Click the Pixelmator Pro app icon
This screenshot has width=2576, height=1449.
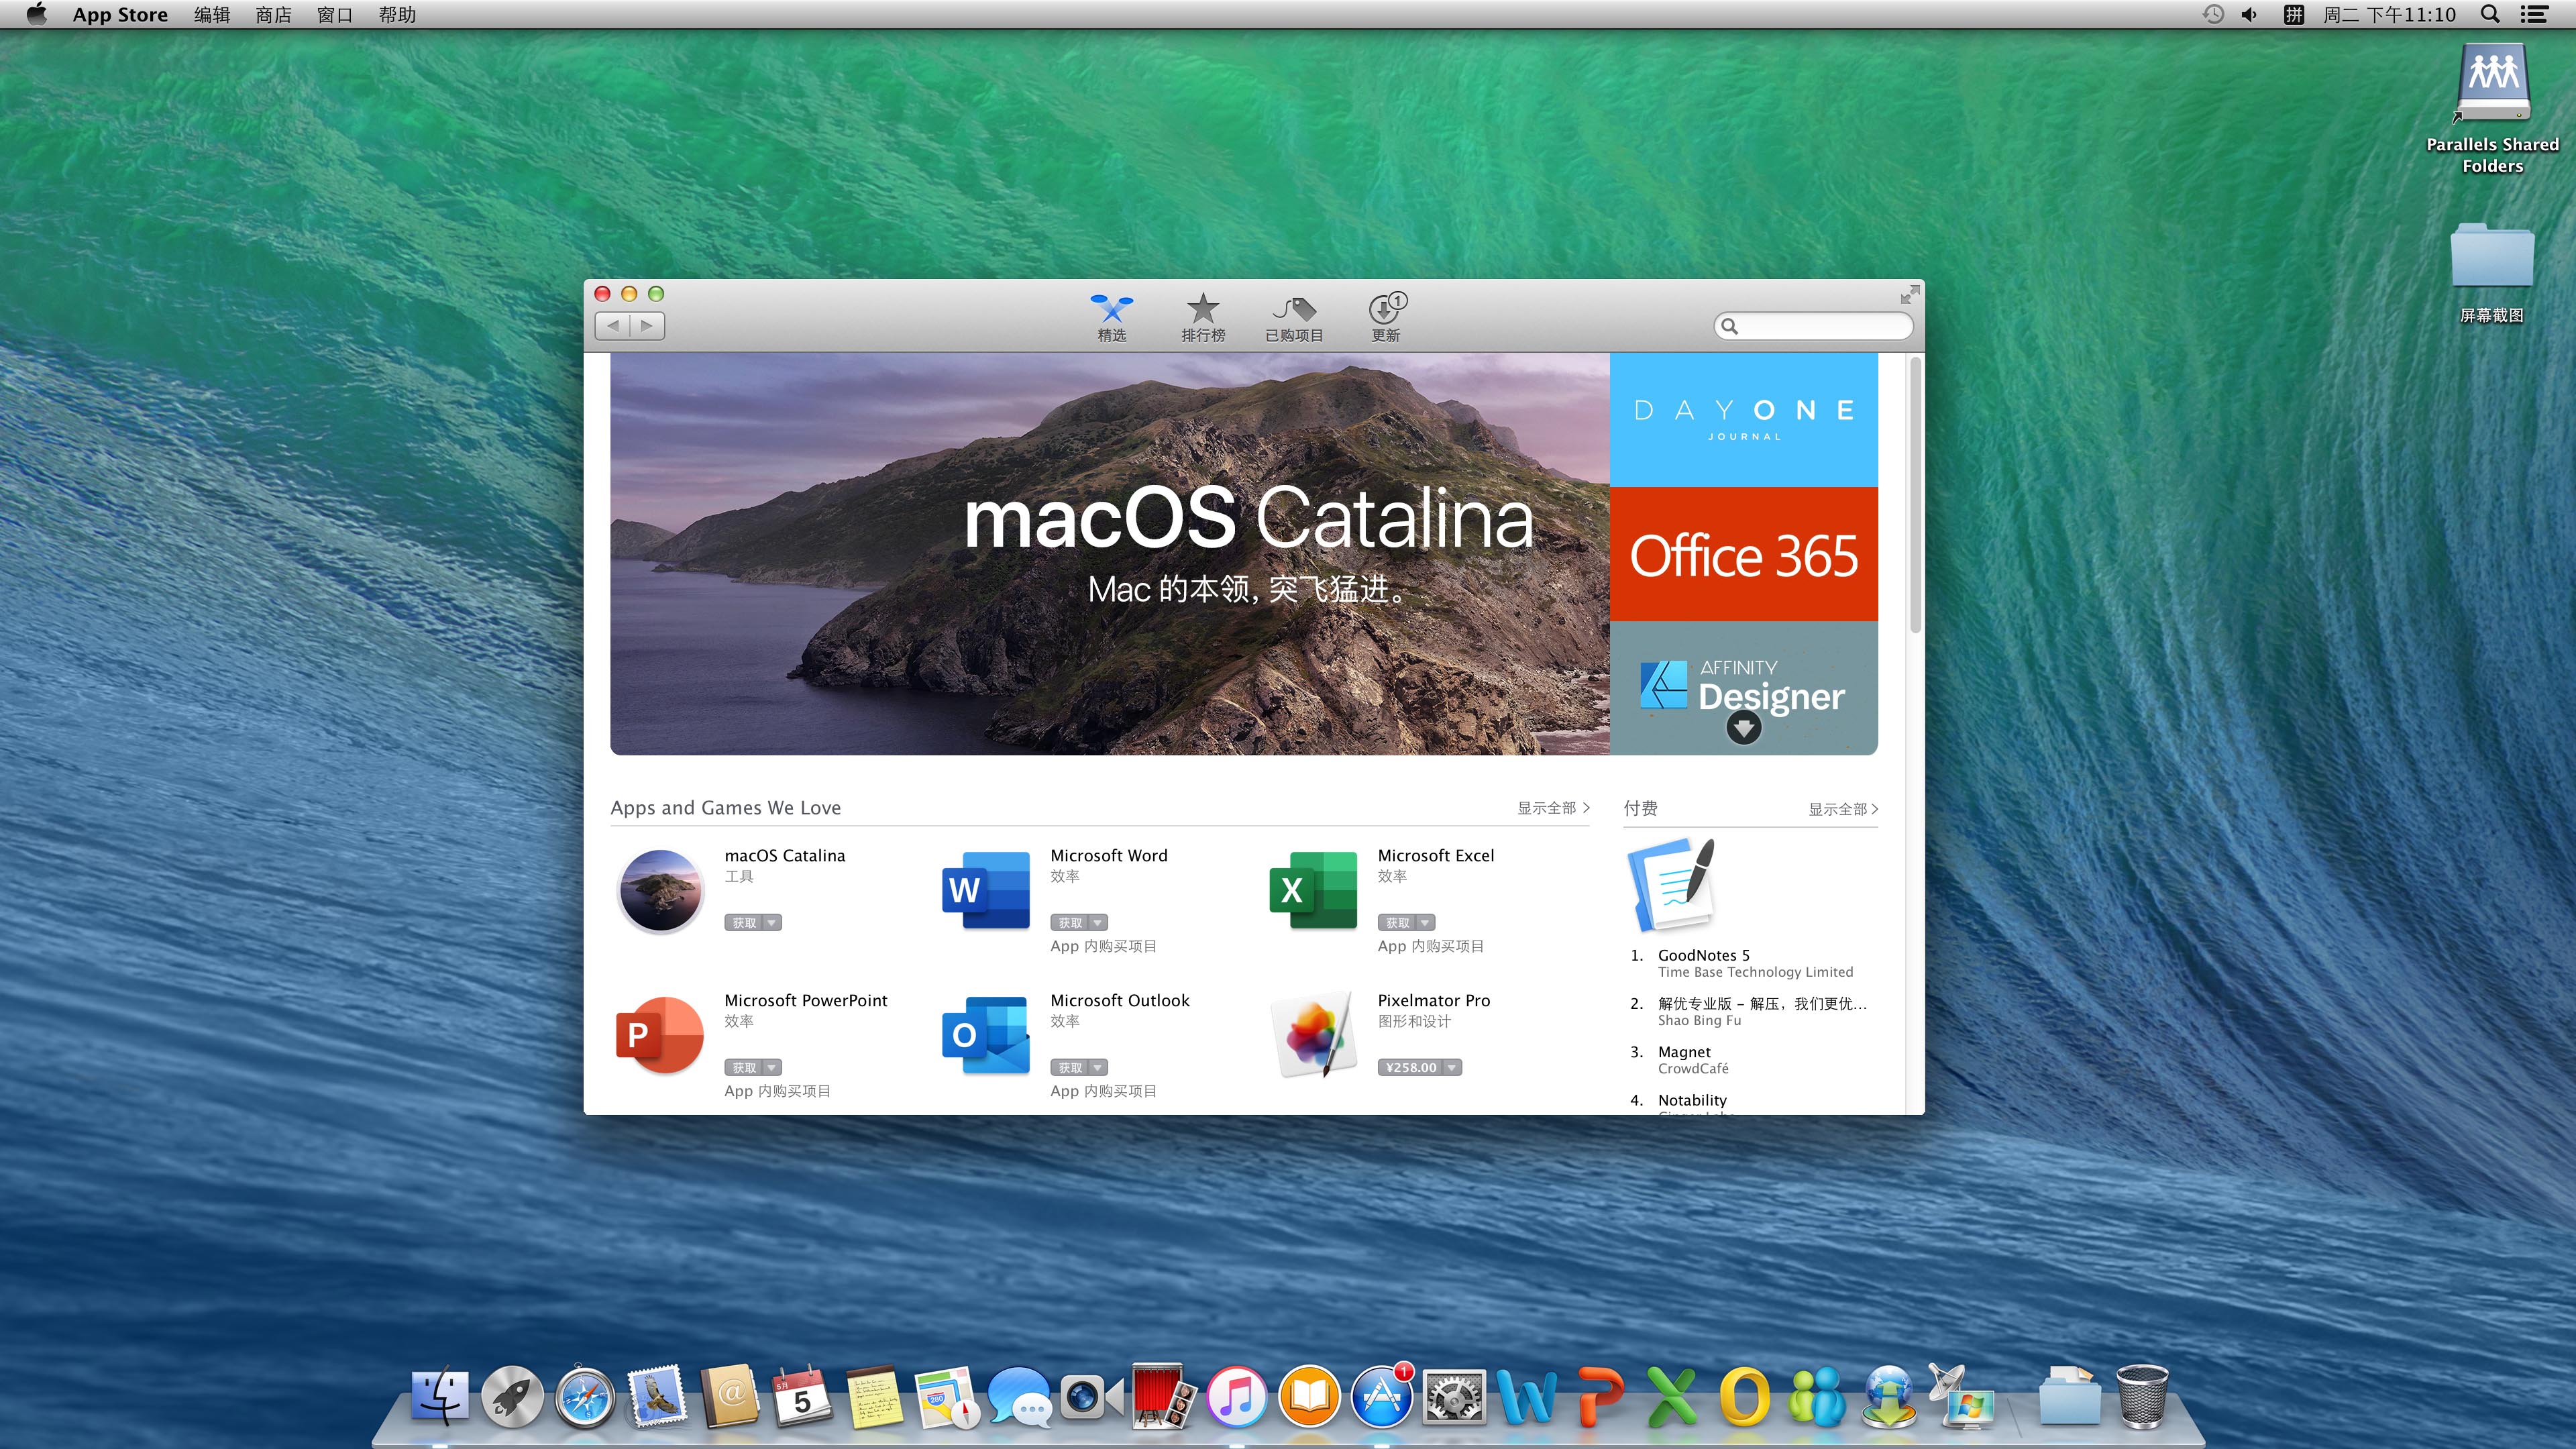pos(1313,1035)
